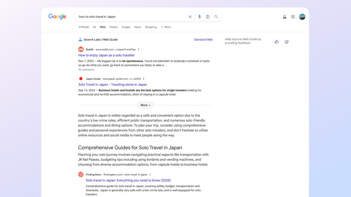The width and height of the screenshot is (351, 197).
Task: Clear the search query with X
Action: point(190,17)
